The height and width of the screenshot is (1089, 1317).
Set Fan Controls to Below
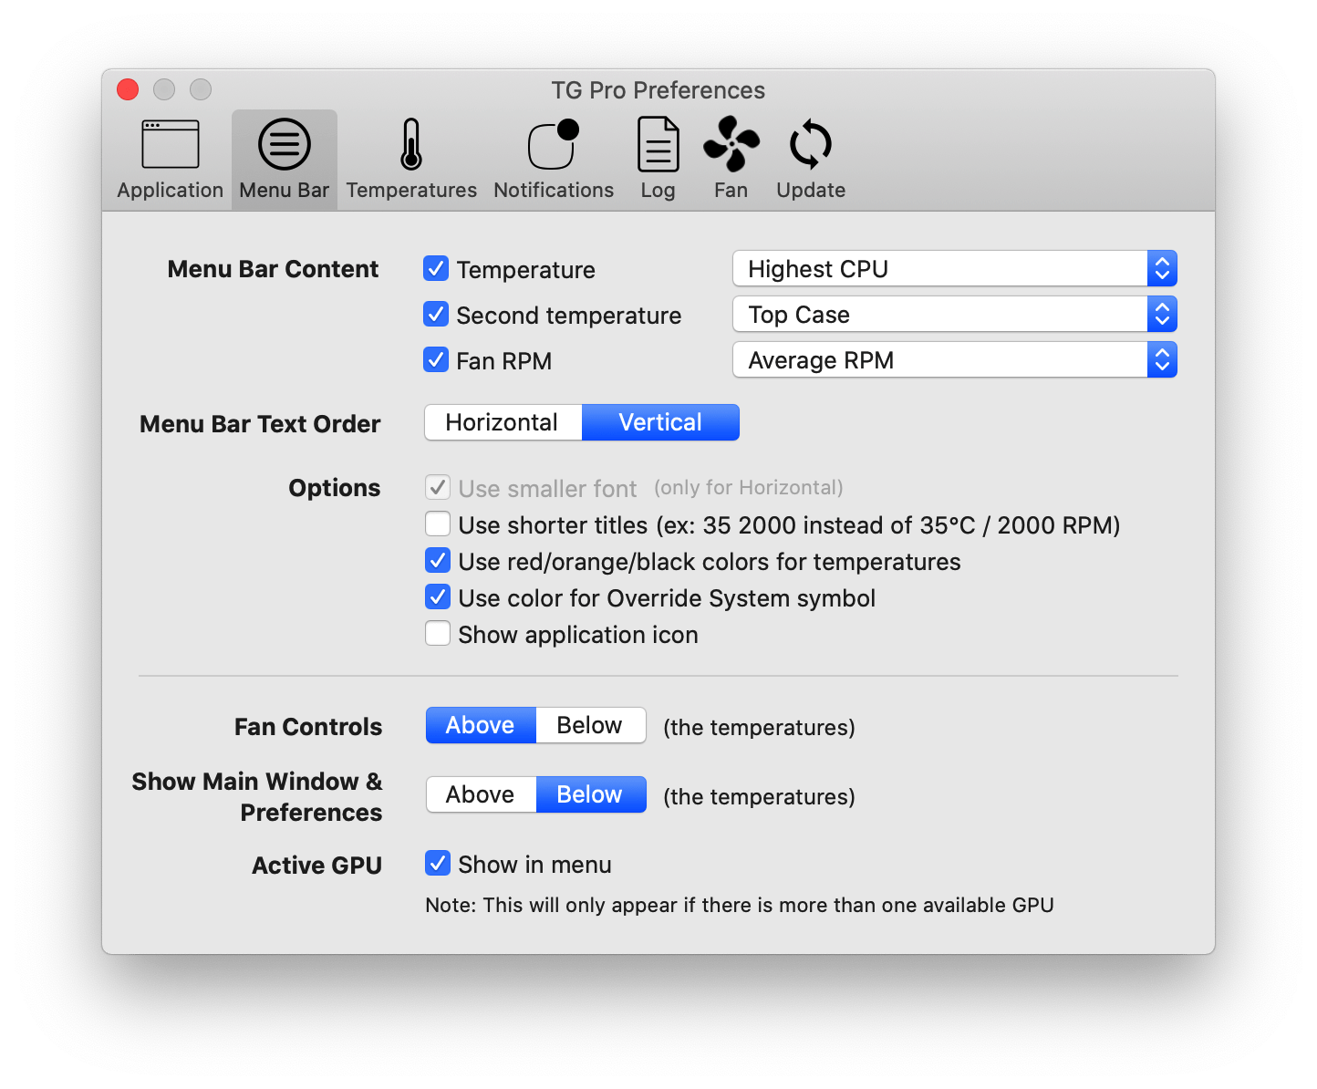tap(591, 725)
